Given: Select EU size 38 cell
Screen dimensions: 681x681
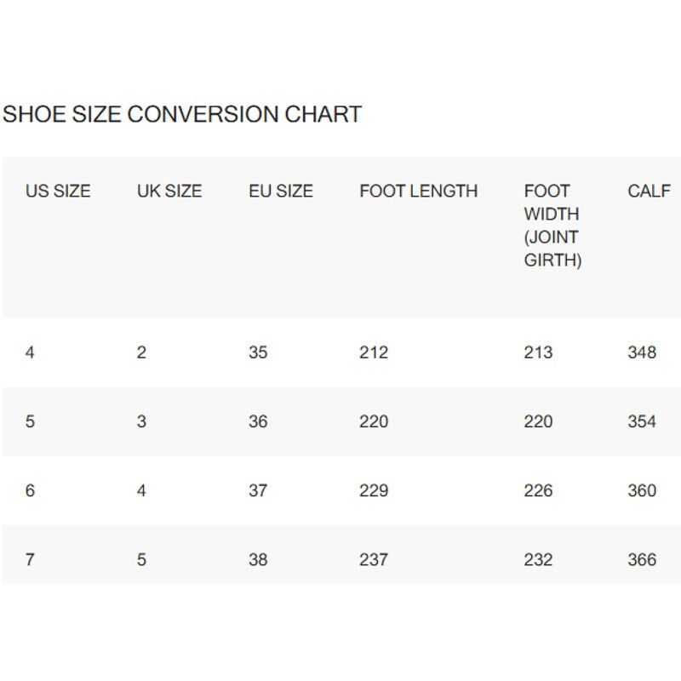Looking at the screenshot, I should (258, 559).
